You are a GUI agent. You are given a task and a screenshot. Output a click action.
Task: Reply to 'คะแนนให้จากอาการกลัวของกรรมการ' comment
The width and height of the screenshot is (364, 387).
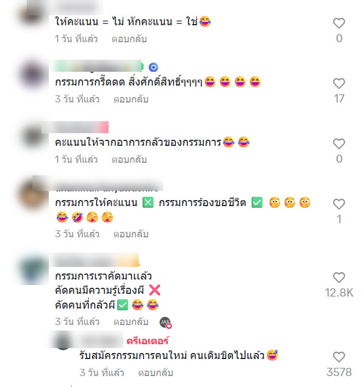point(129,160)
